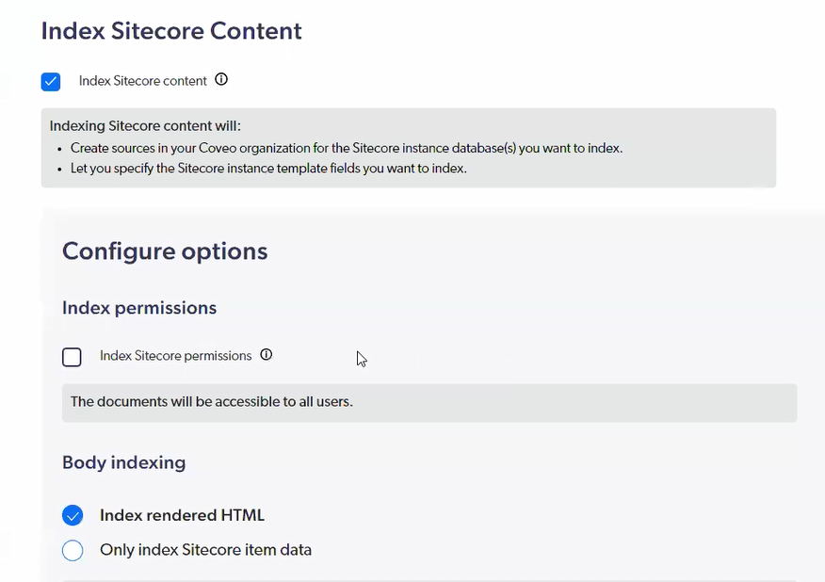Click the 'Index Sitecore Content' page heading
This screenshot has height=582, width=825.
(x=171, y=30)
